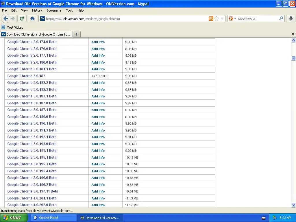Click Add info for Chrome 3.0.196.0 Beta

point(98,178)
